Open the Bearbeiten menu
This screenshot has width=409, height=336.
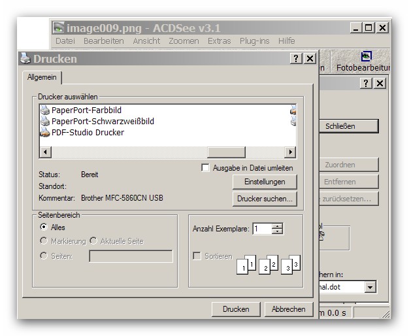click(103, 41)
